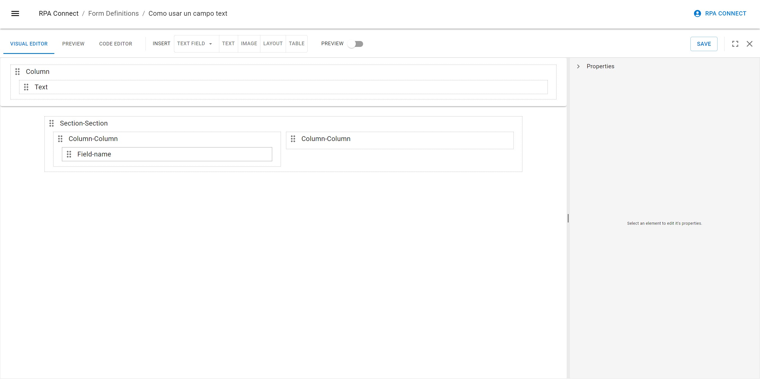Open the navigation hamburger menu
Image resolution: width=760 pixels, height=382 pixels.
pyautogui.click(x=15, y=13)
